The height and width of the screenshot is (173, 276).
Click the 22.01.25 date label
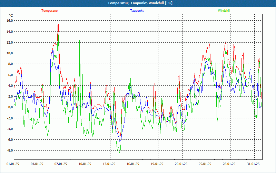click(x=181, y=164)
